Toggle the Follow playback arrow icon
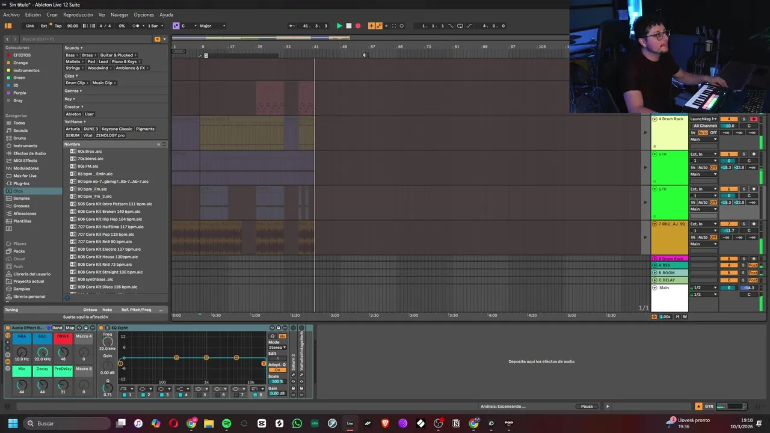Viewport: 770px width, 433px height. (292, 26)
